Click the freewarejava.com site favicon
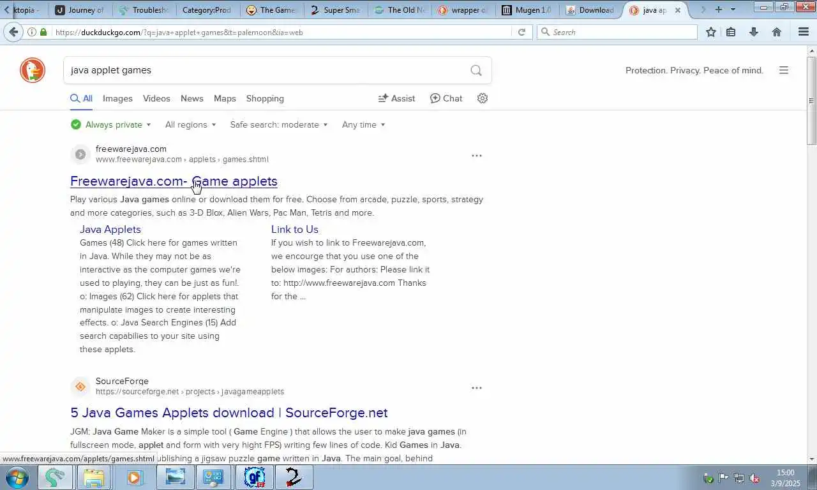The height and width of the screenshot is (490, 817). click(x=80, y=154)
